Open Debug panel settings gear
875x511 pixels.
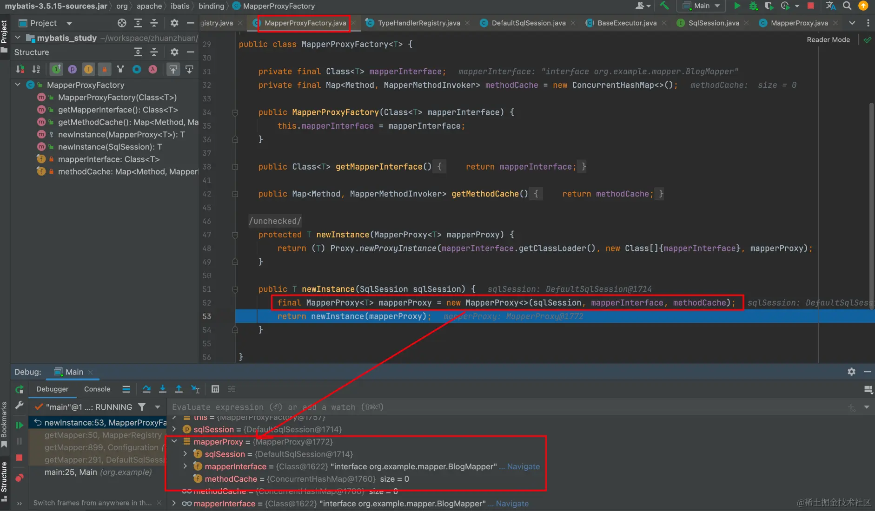[x=851, y=372]
